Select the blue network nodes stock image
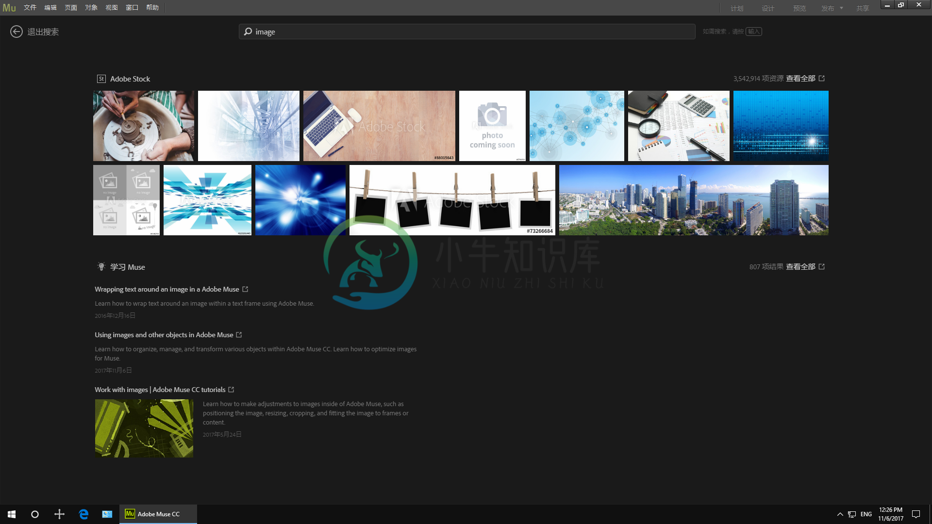 click(x=577, y=126)
